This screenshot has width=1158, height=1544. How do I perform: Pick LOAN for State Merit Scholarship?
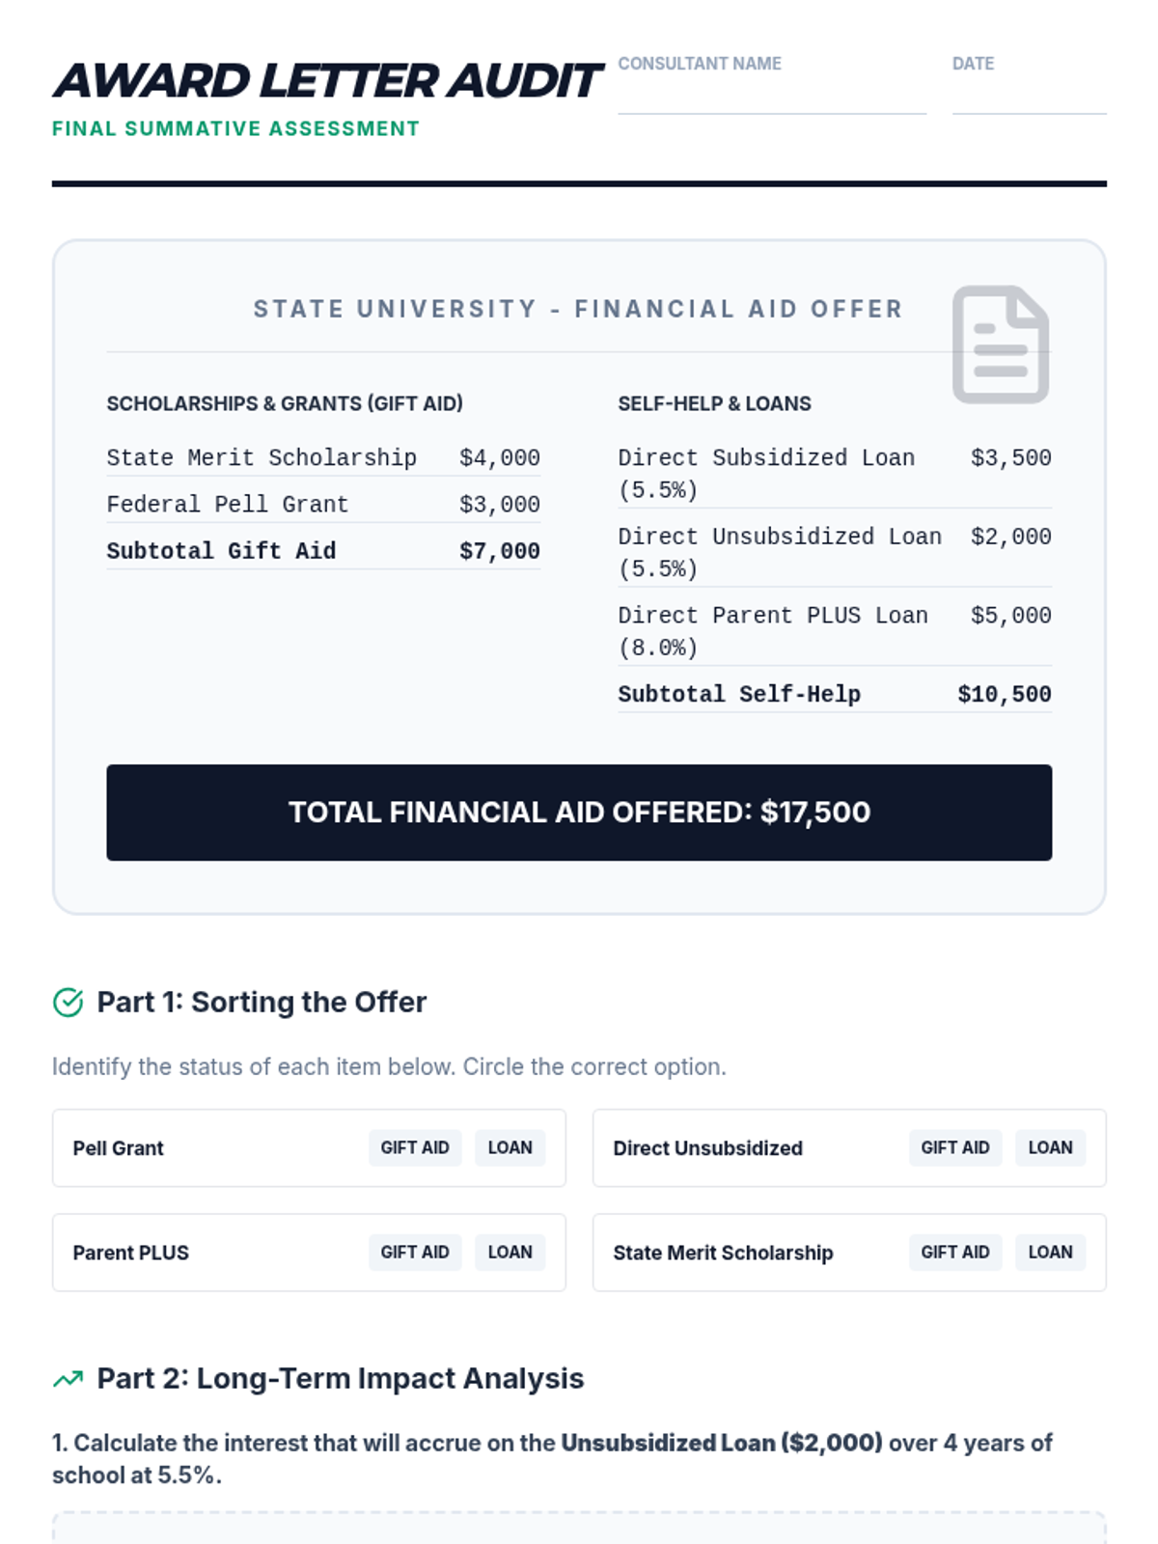(1050, 1252)
